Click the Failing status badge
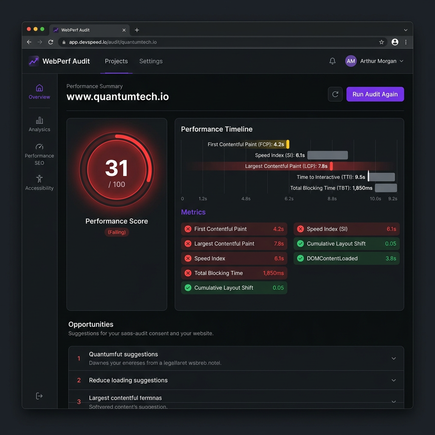Viewport: 435px width, 435px height. [117, 232]
